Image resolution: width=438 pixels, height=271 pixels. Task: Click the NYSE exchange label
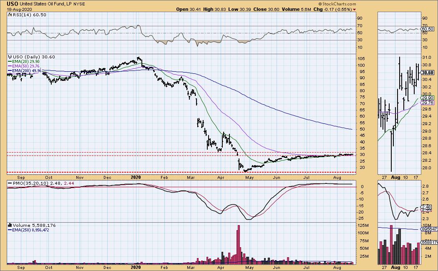point(79,4)
